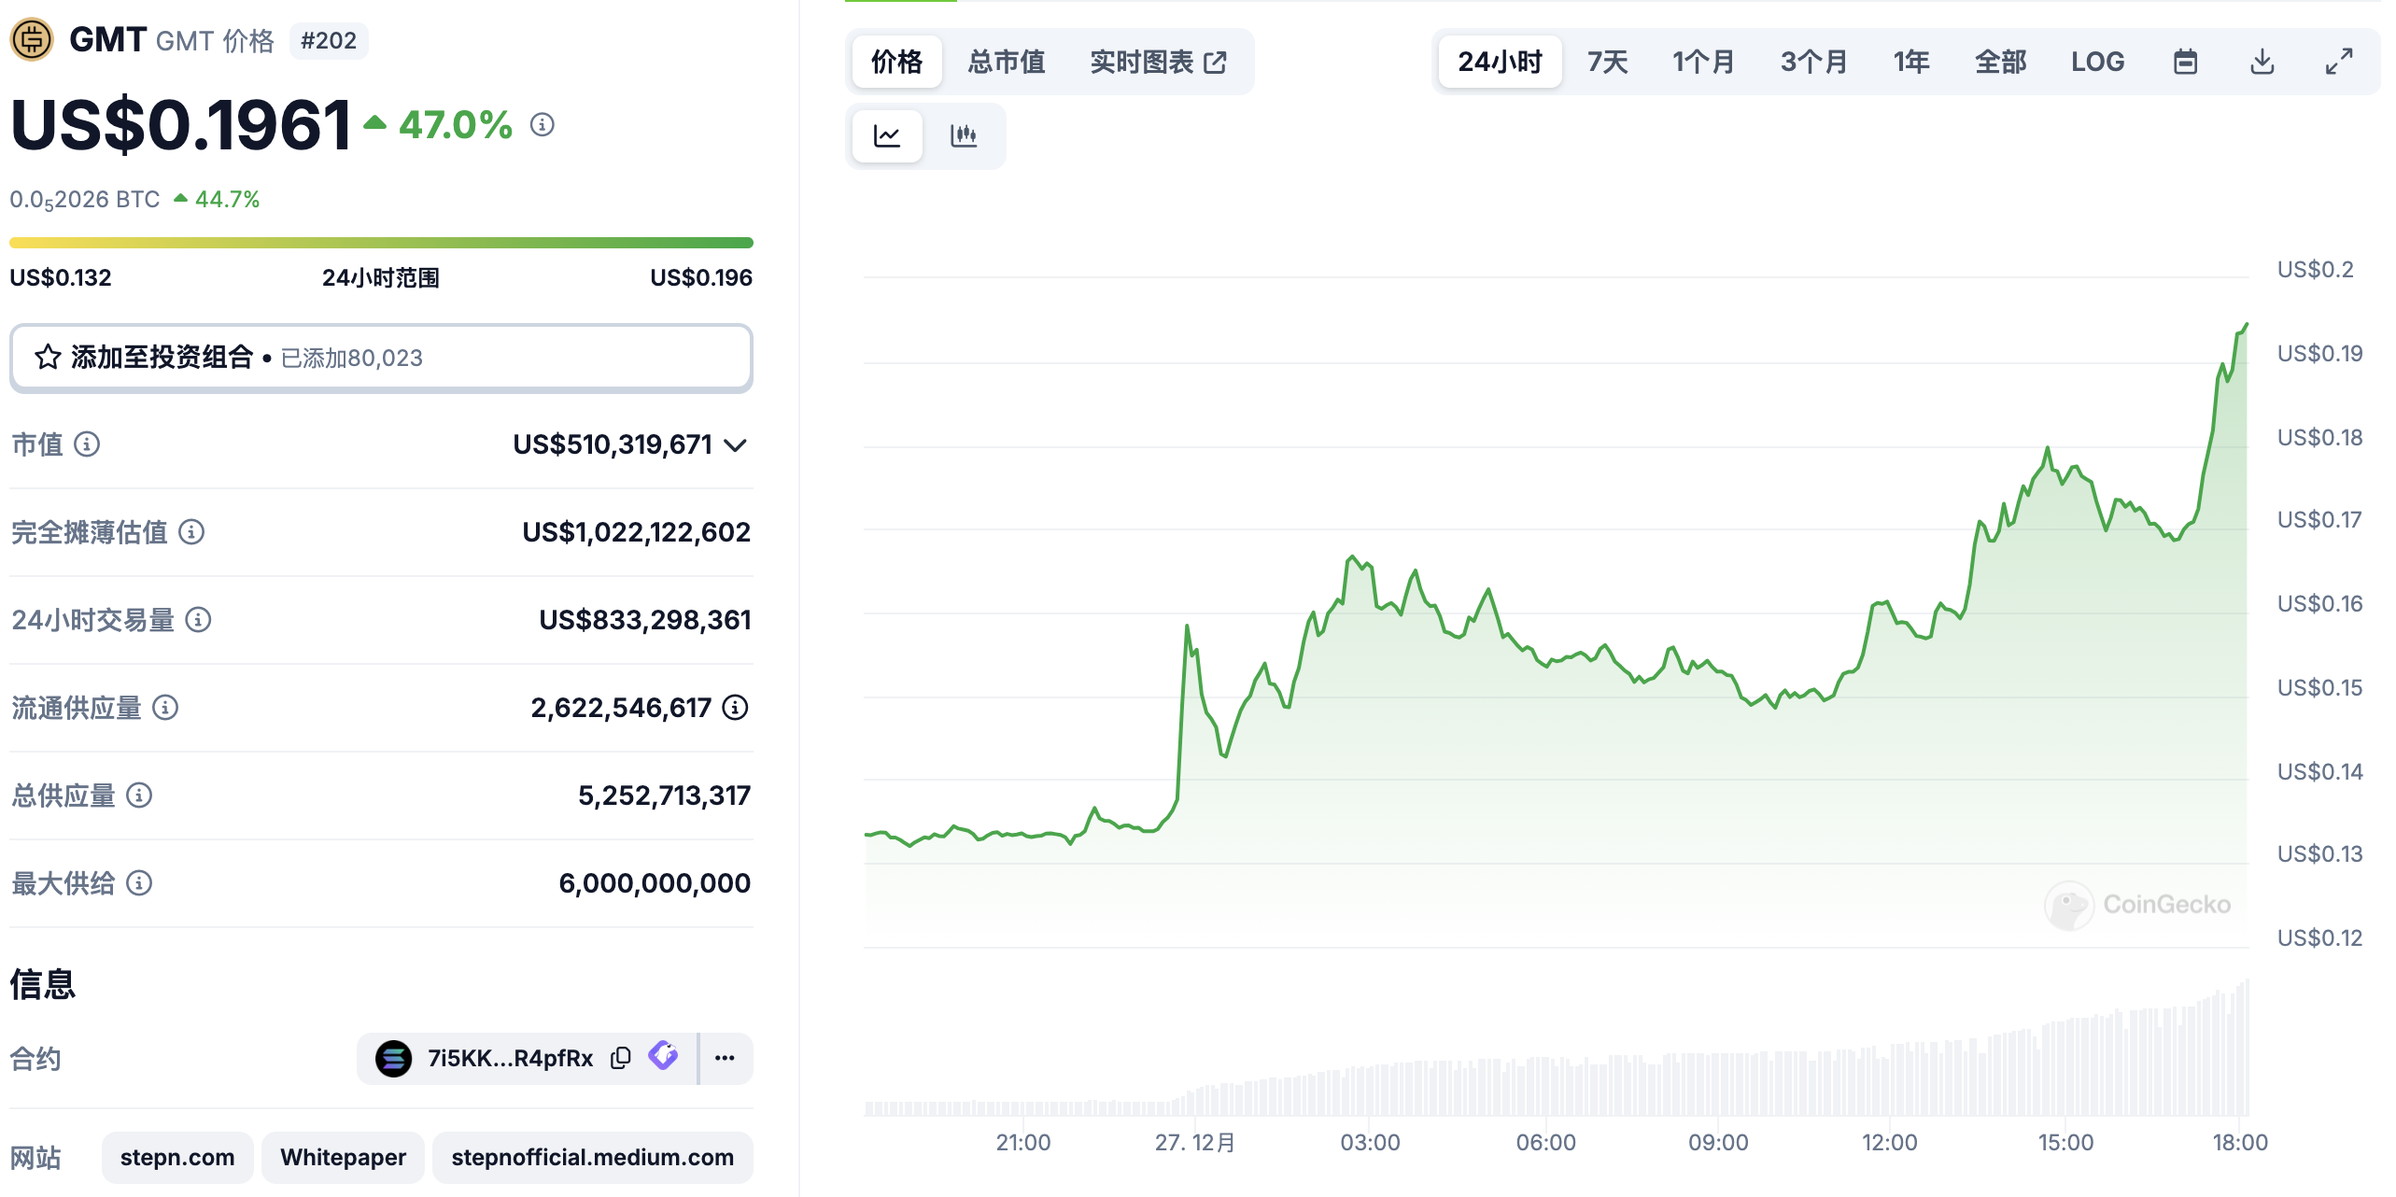Switch to candlestick chart view icon
The width and height of the screenshot is (2396, 1197).
tap(963, 136)
